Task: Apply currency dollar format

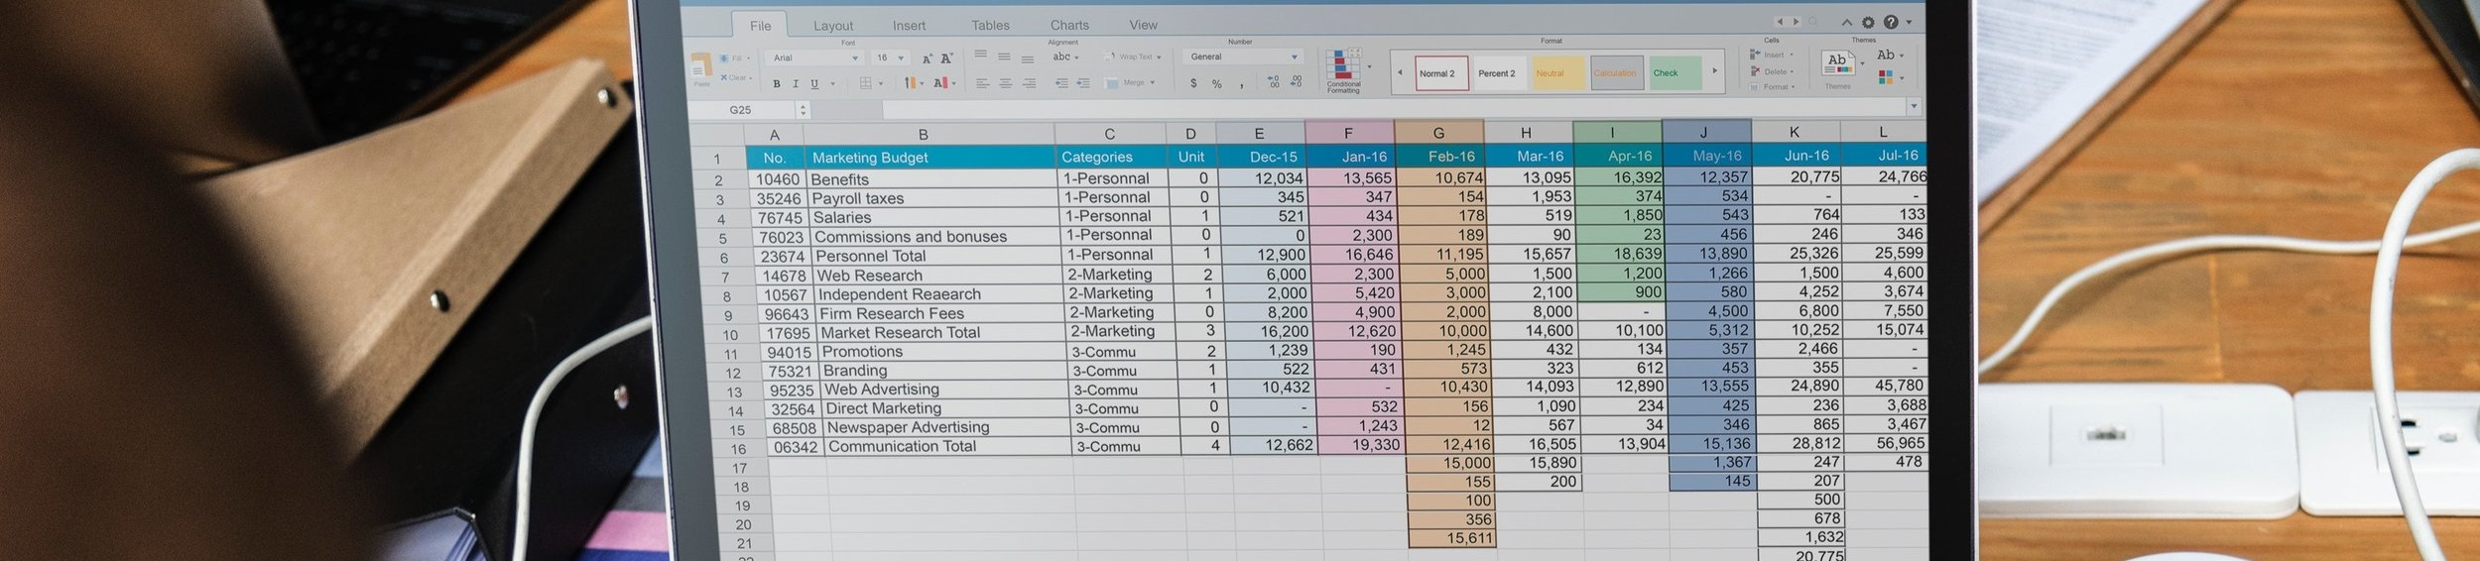Action: tap(1193, 83)
